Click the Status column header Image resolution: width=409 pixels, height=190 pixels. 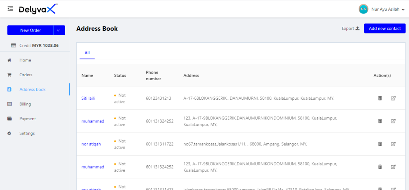[x=120, y=75]
